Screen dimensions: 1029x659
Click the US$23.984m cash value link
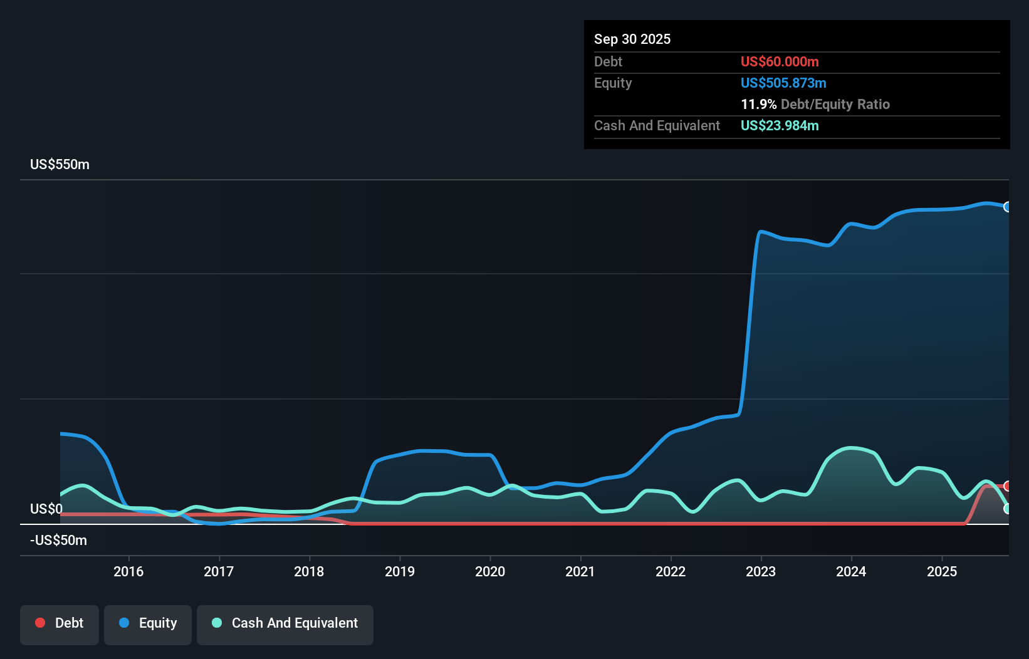click(x=780, y=125)
